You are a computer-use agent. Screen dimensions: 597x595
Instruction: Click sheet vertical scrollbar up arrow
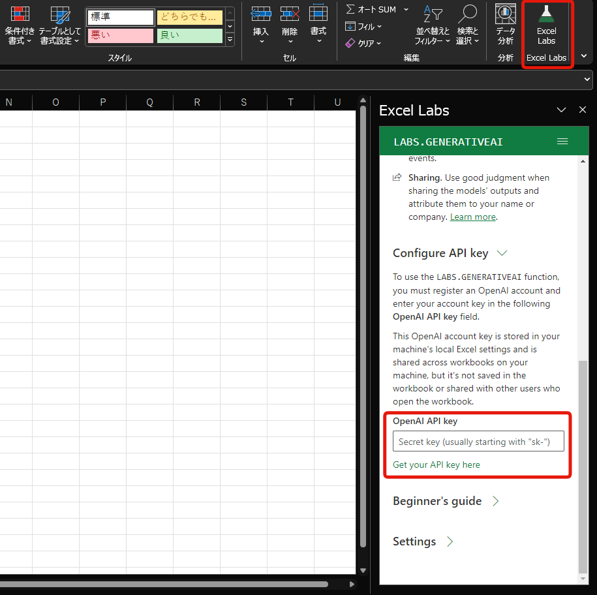363,100
